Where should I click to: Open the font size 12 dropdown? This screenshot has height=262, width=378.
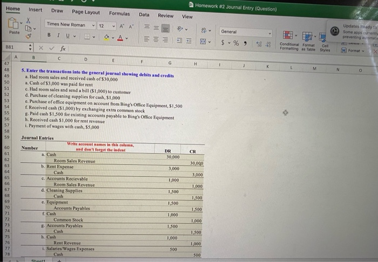click(113, 26)
